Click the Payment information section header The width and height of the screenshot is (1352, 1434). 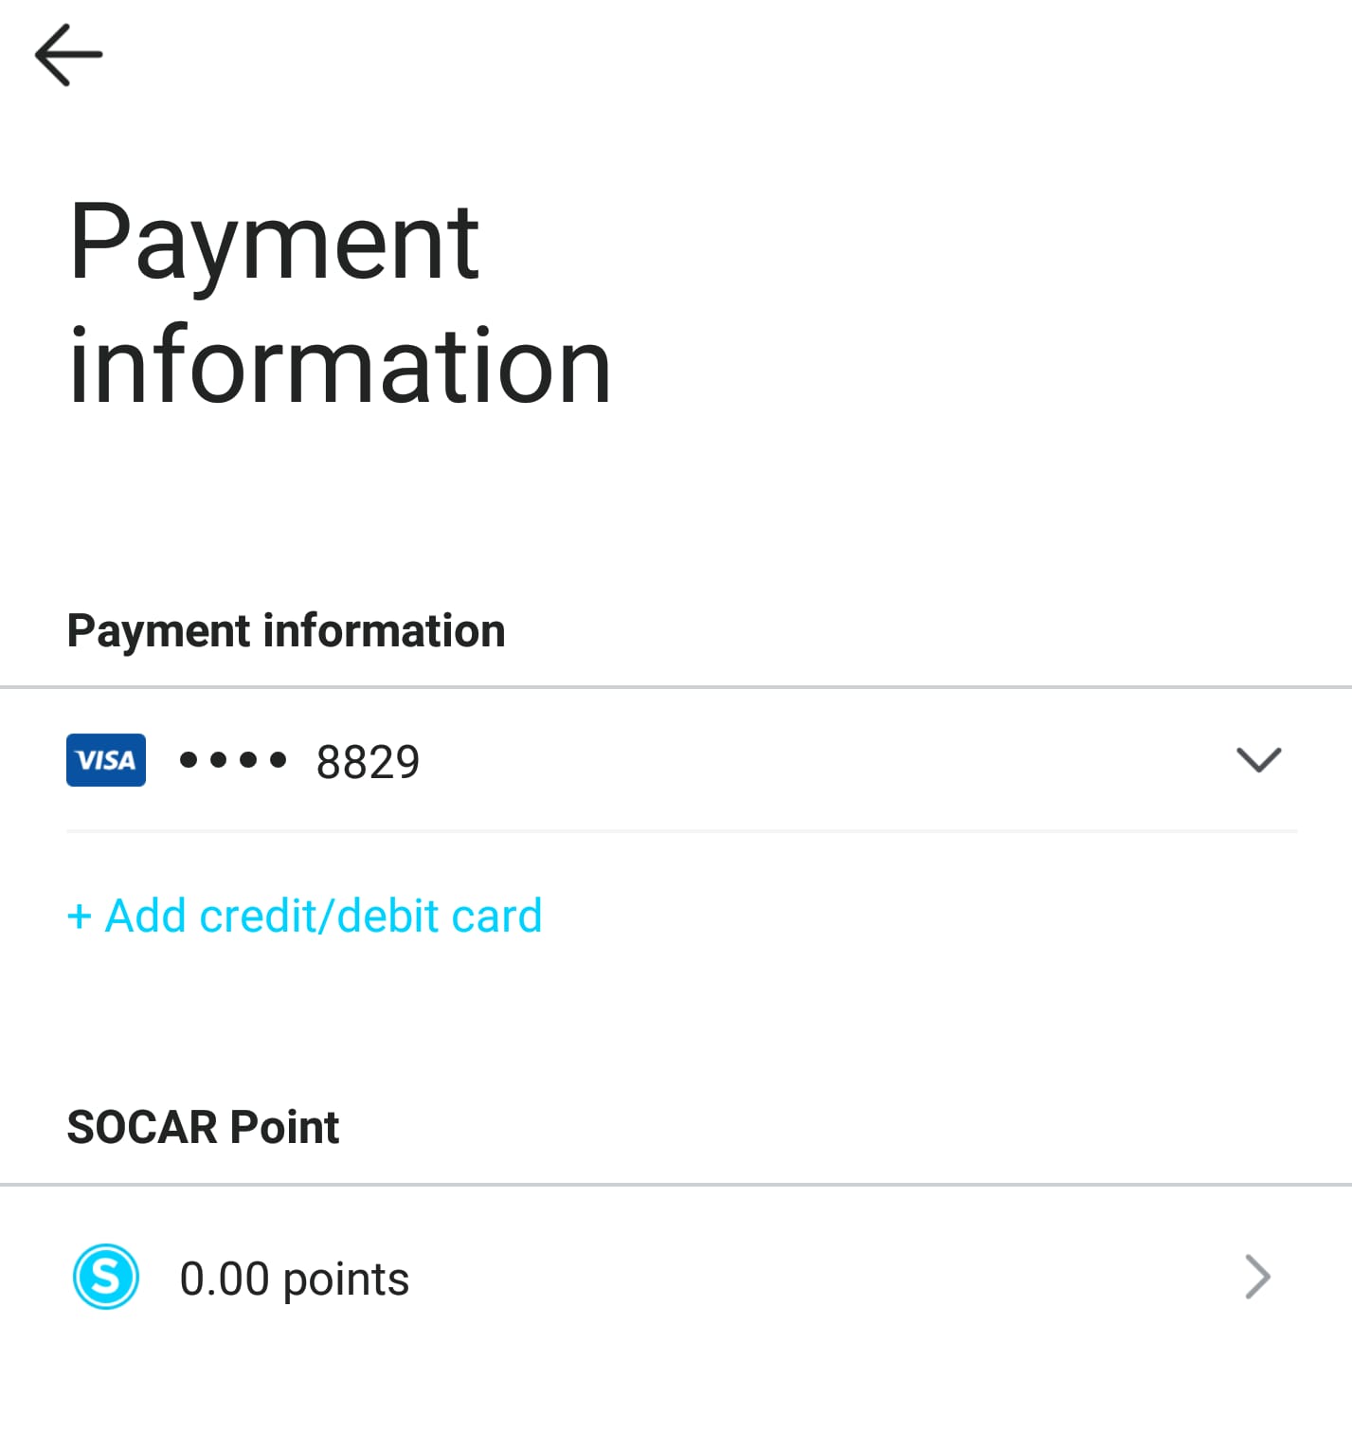(x=286, y=631)
